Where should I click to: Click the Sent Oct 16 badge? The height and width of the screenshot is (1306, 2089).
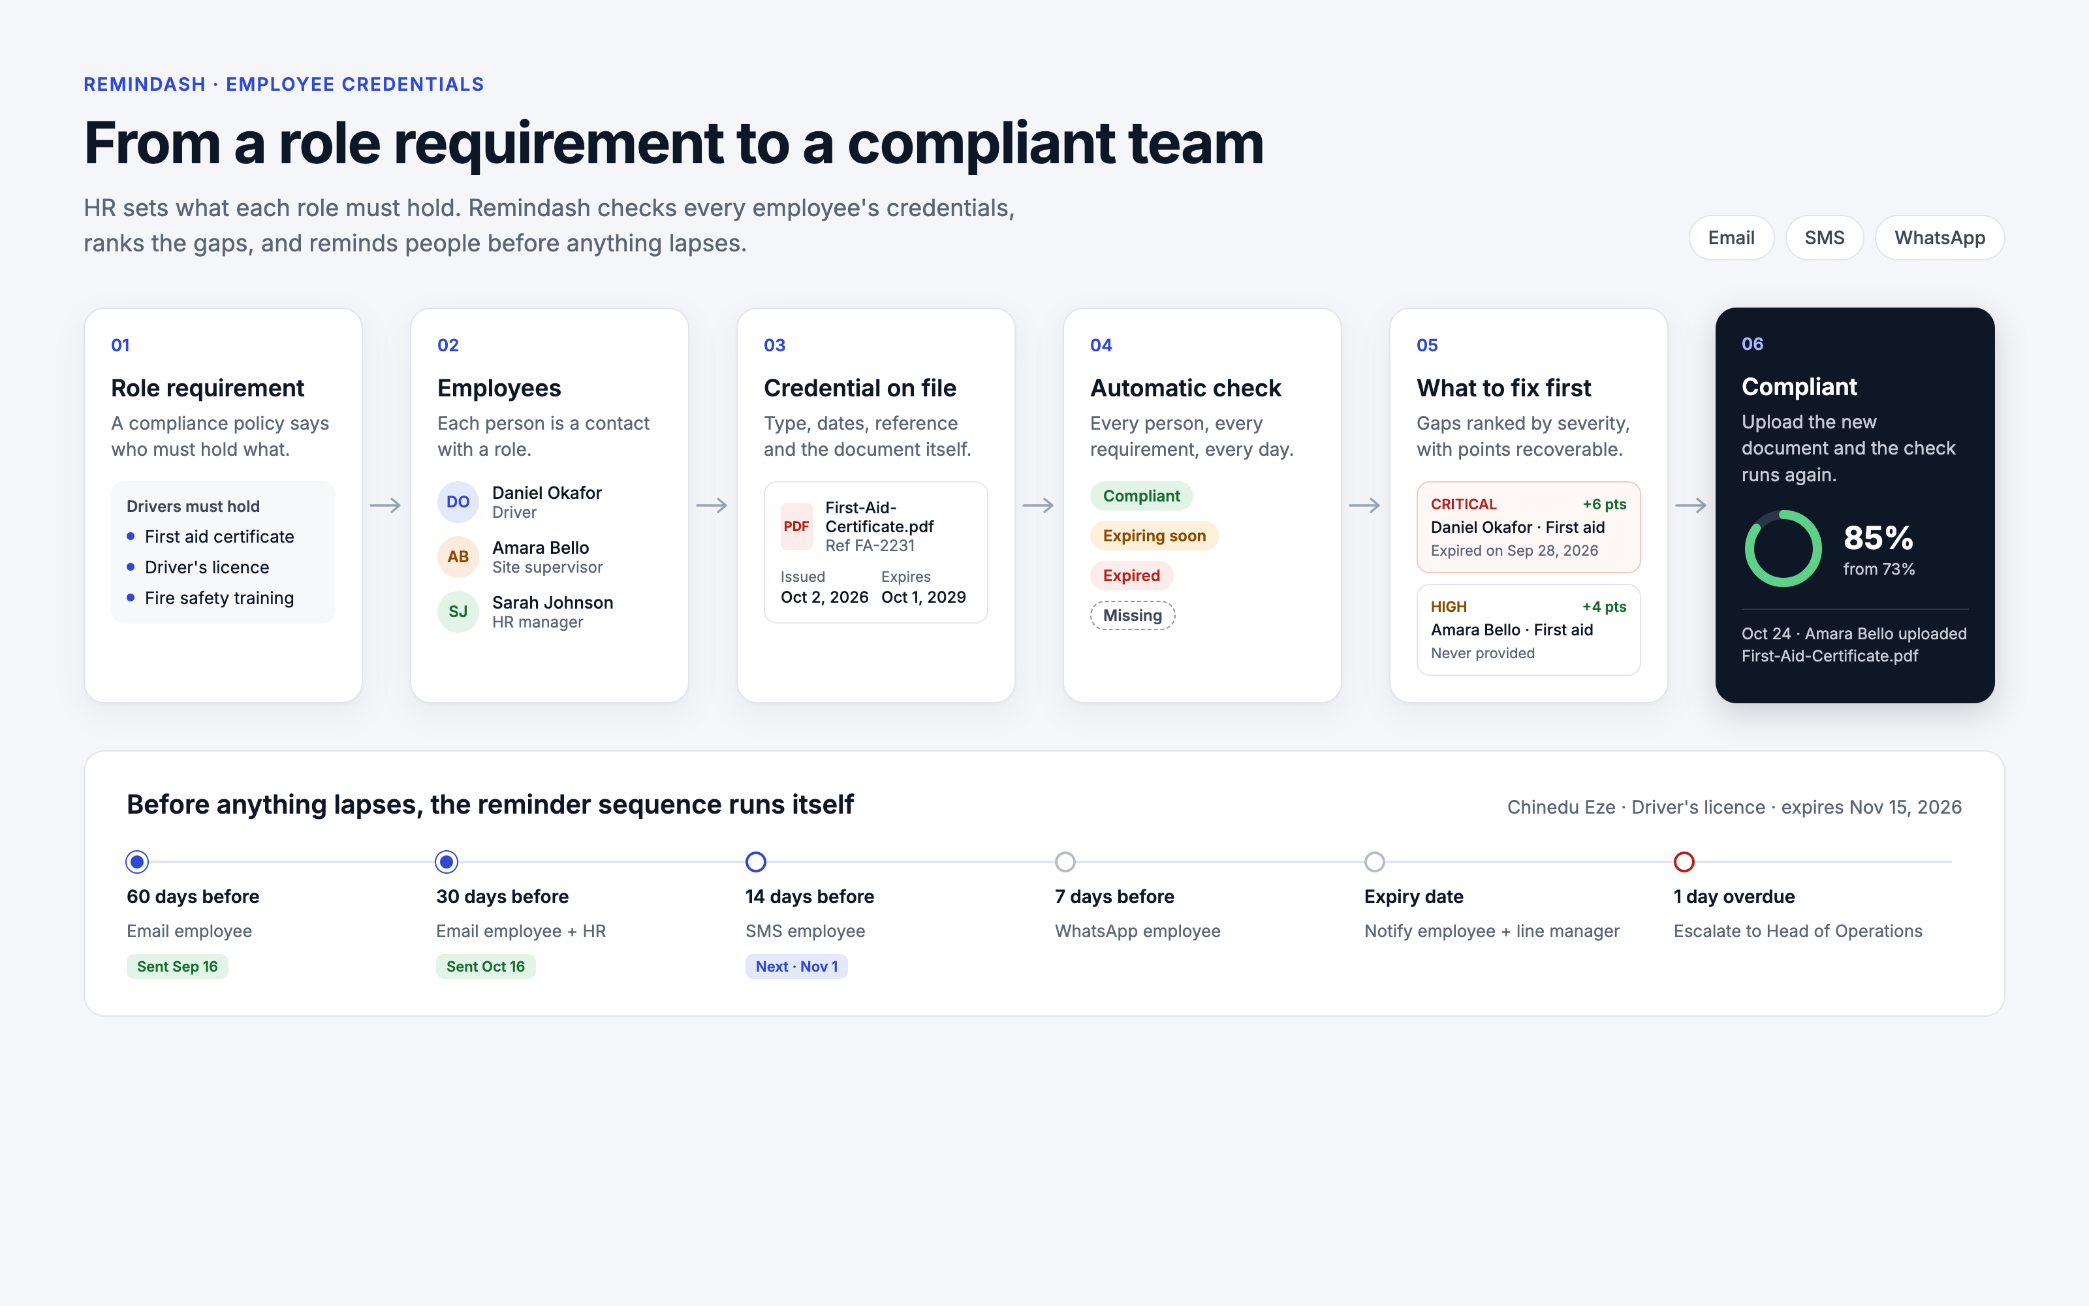485,966
